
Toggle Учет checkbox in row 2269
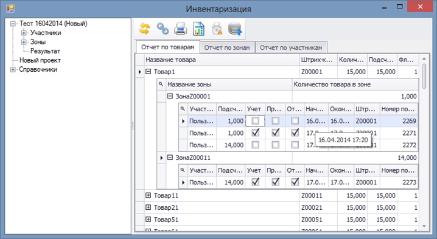click(255, 120)
